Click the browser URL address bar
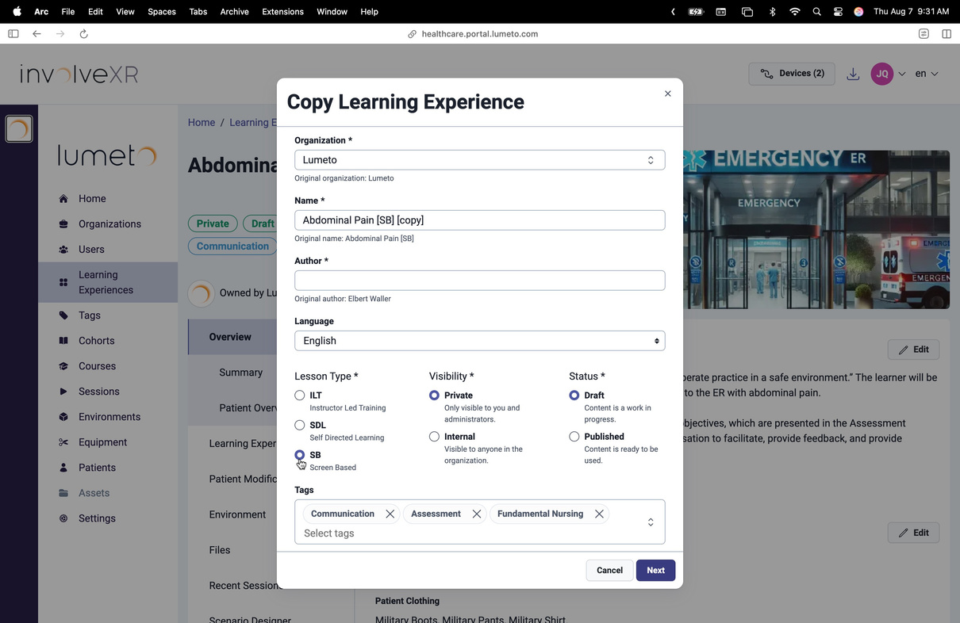The height and width of the screenshot is (623, 960). 480,34
